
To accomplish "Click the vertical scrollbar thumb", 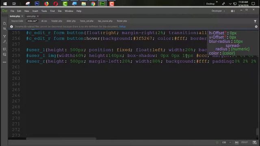I will click(257, 132).
